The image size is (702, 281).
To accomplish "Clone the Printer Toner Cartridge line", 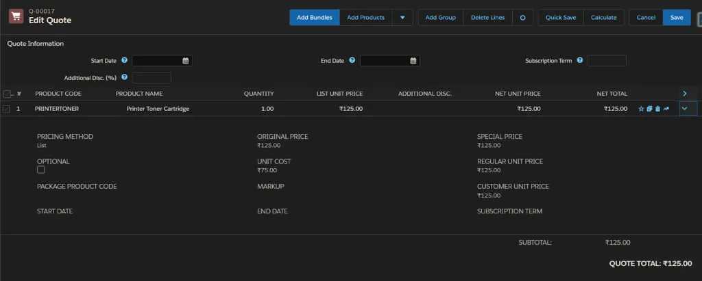I will click(x=650, y=109).
